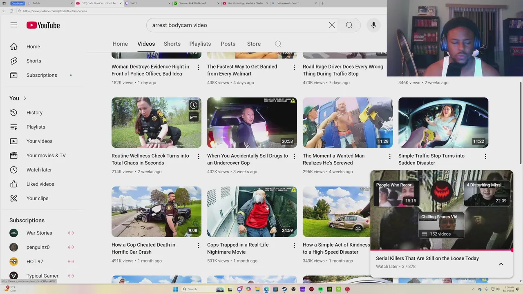Click the 152 videos playlist card
Screen dimensions: 523x294
tap(441, 225)
